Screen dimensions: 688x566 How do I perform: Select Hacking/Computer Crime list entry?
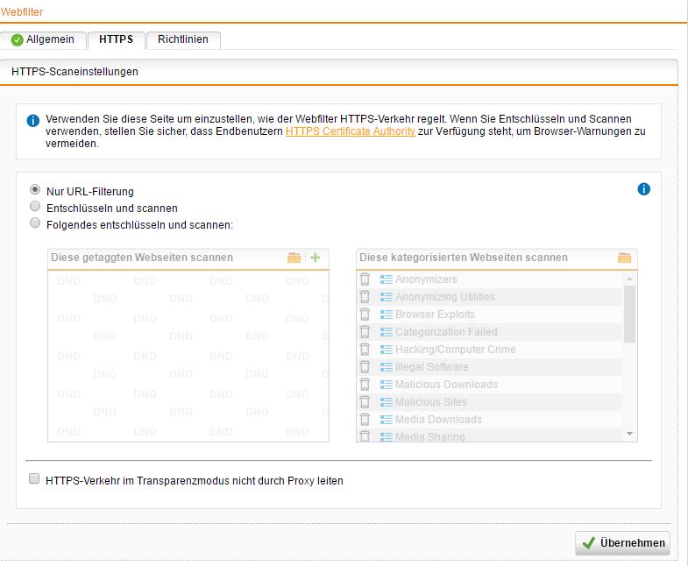coord(455,350)
